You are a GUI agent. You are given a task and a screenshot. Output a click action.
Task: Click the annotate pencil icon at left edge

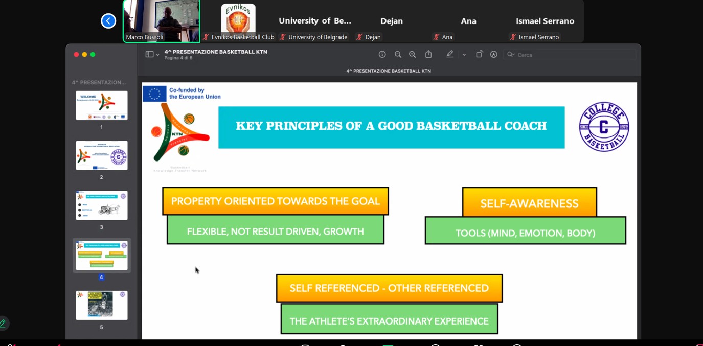pos(3,323)
